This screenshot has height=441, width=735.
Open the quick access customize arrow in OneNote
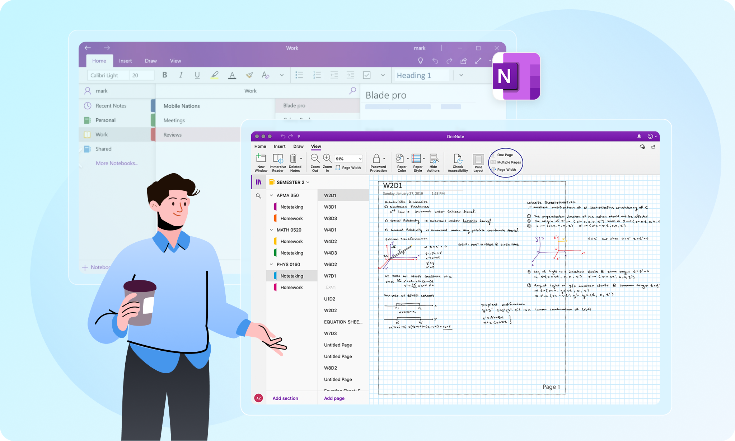click(x=299, y=136)
